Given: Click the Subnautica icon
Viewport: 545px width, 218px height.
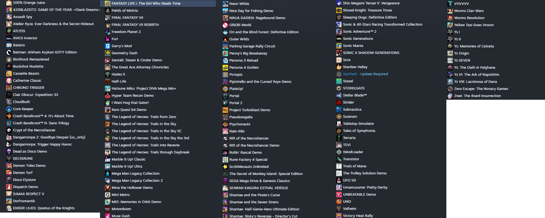Looking at the screenshot, I should point(339,110).
